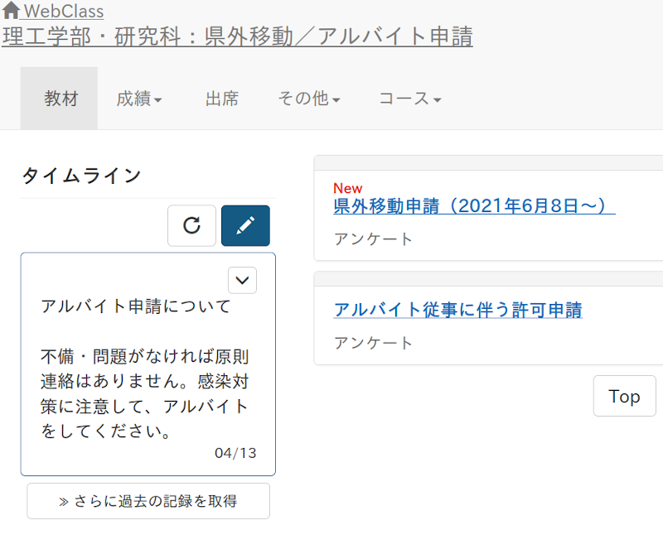The image size is (663, 535).
Task: Expand the コース dropdown menu
Action: coord(409,99)
